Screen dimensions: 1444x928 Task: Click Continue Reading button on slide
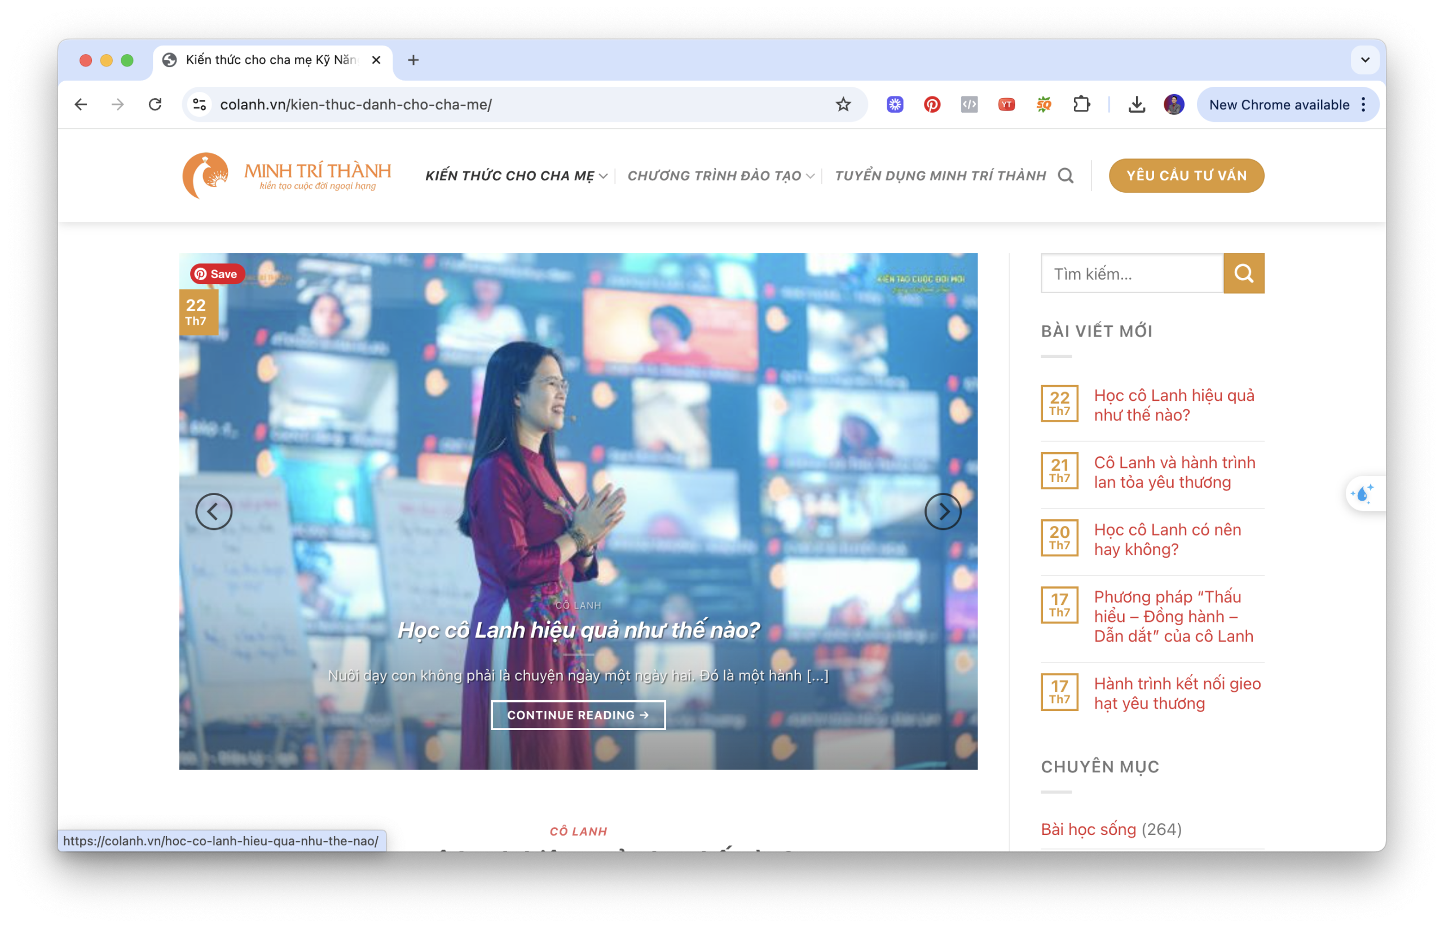(578, 714)
